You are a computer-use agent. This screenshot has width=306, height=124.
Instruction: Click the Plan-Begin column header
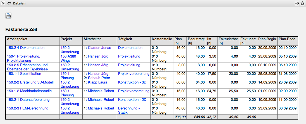(267, 39)
